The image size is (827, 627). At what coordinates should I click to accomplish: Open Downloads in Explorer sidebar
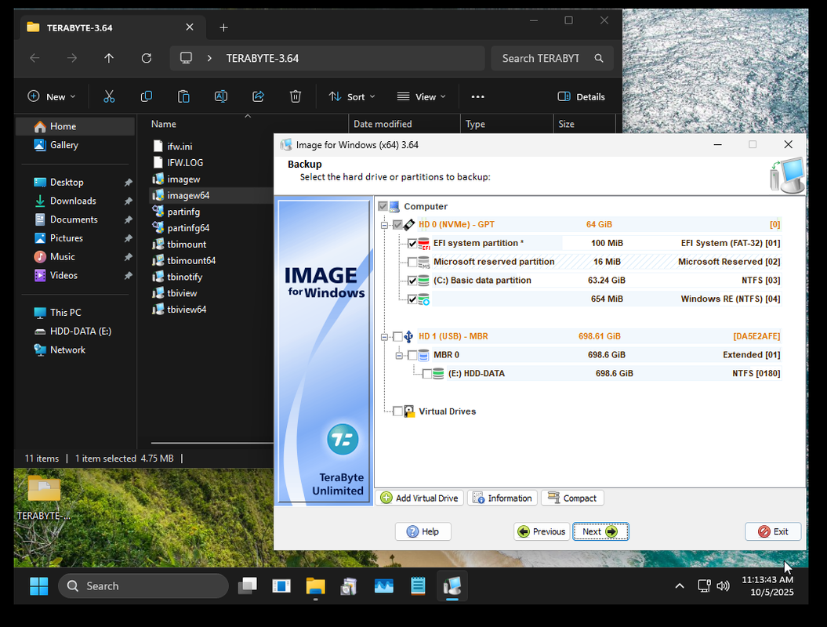point(74,201)
